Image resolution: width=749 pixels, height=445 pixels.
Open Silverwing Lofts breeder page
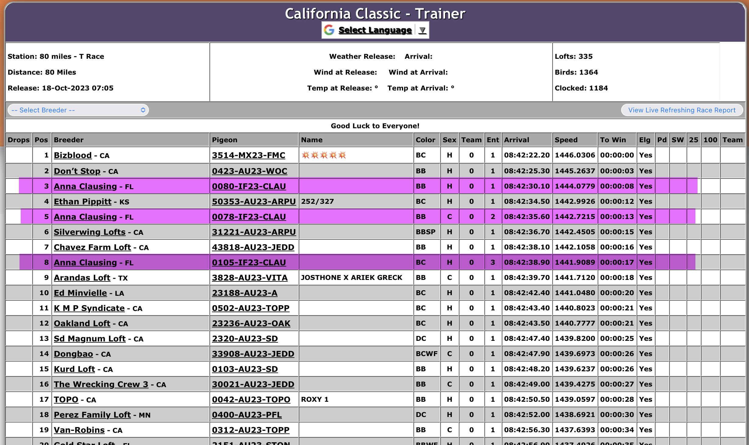coord(90,232)
